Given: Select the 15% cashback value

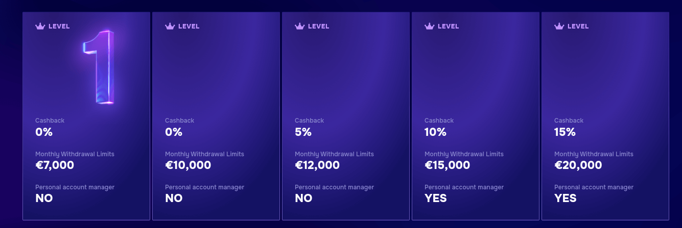Looking at the screenshot, I should click(x=565, y=132).
